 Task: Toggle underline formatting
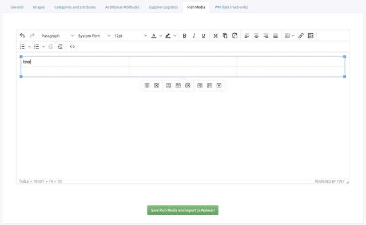[x=204, y=35]
